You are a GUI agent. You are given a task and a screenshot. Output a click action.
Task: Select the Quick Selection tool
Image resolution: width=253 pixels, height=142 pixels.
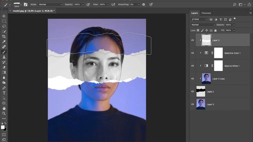[4, 32]
